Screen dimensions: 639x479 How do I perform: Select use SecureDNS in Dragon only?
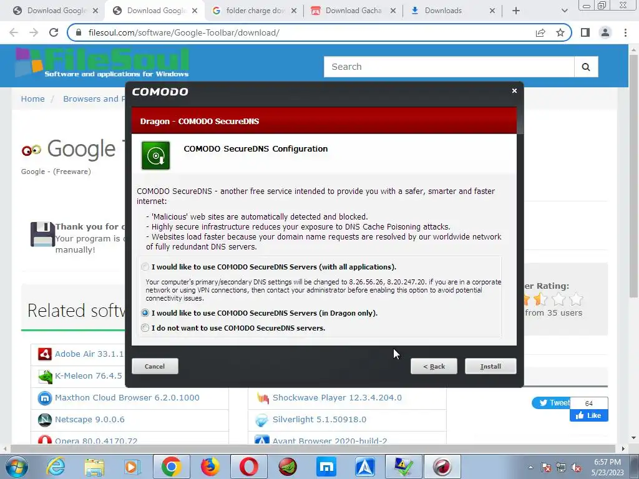tap(145, 313)
